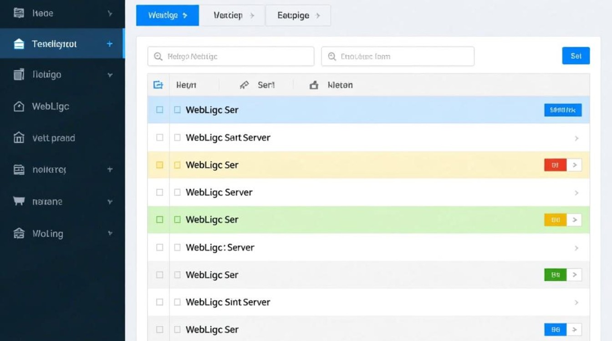Check the green highlighted row's first checkbox
Viewport: 612px width, 341px height.
pyautogui.click(x=159, y=220)
